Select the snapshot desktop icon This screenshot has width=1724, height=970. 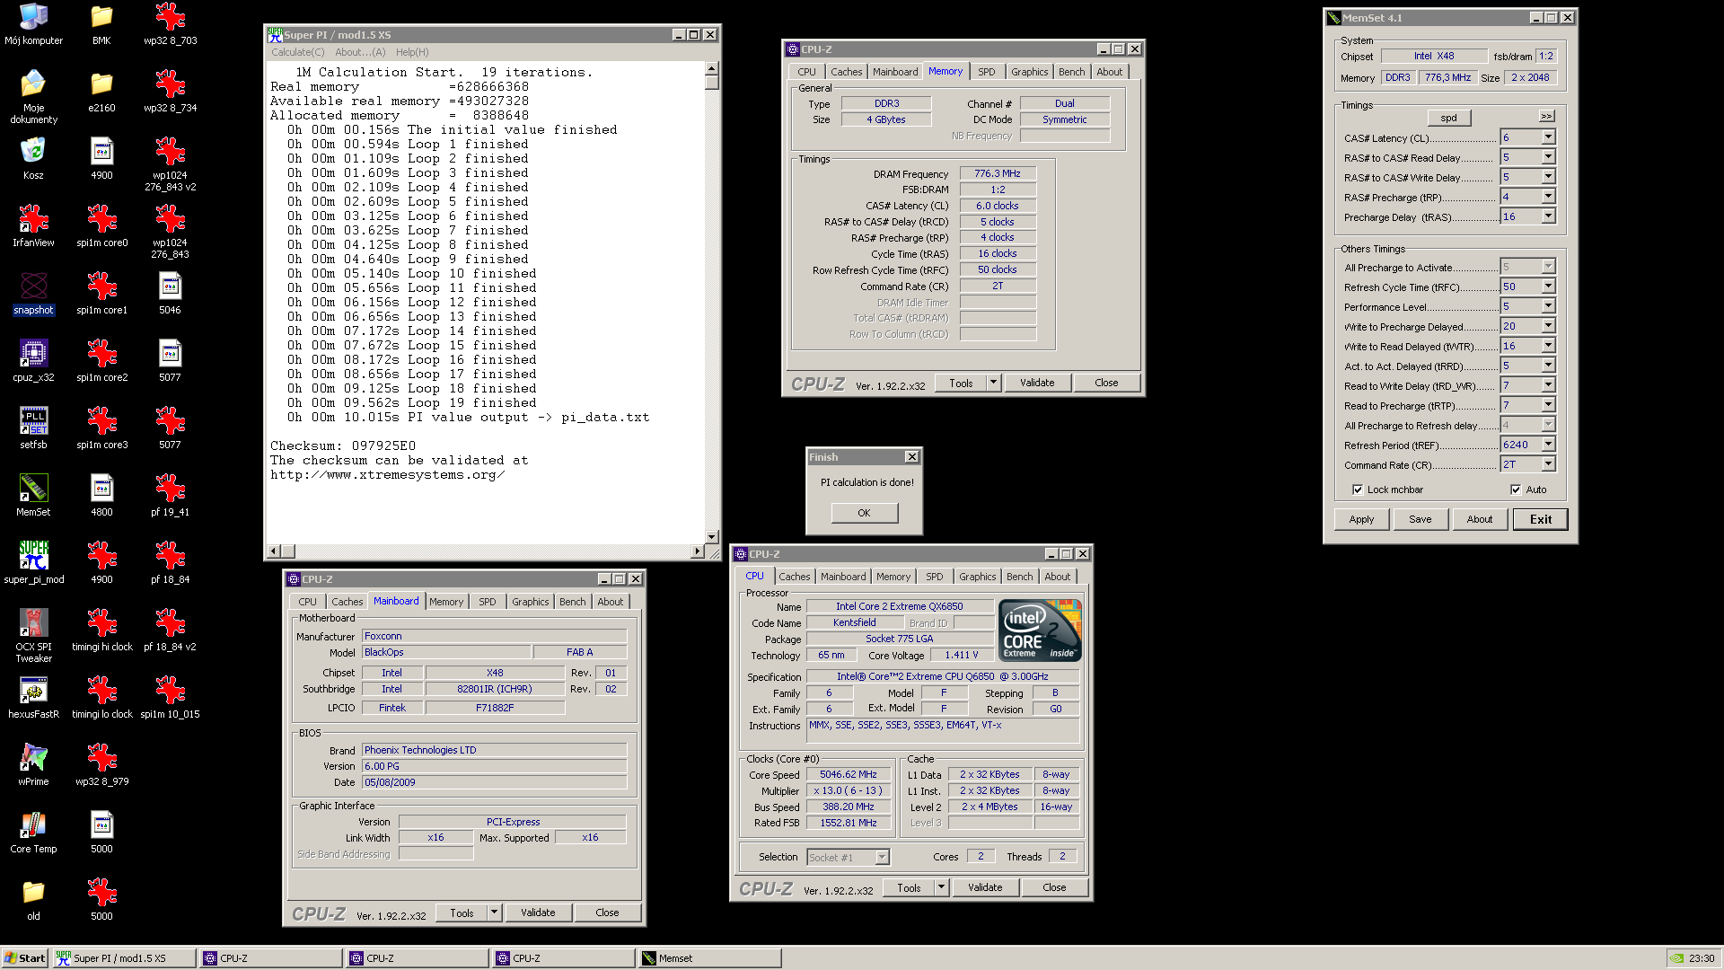tap(33, 293)
